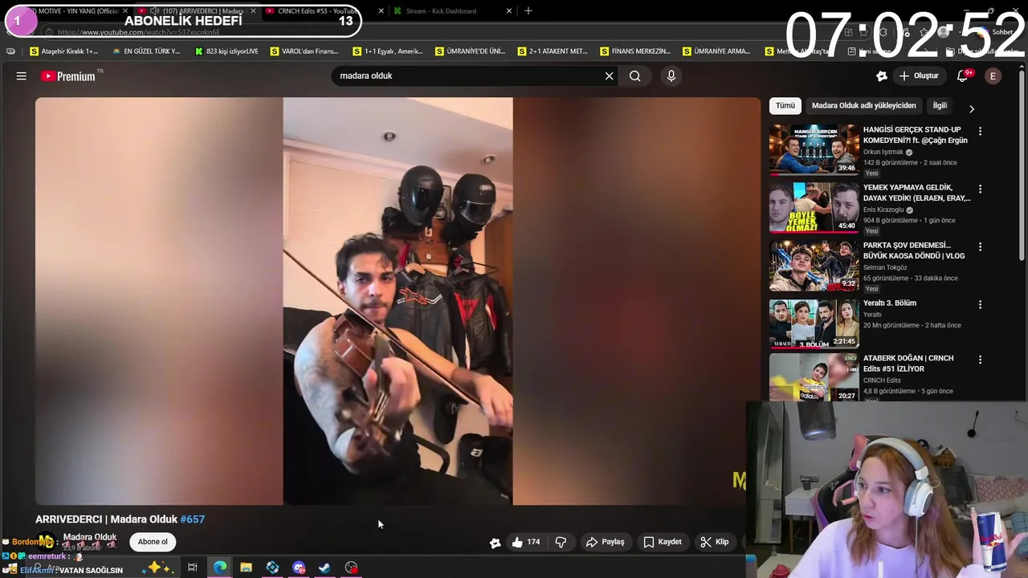This screenshot has height=578, width=1028.
Task: Open the #657 hashtag link
Action: [x=192, y=519]
